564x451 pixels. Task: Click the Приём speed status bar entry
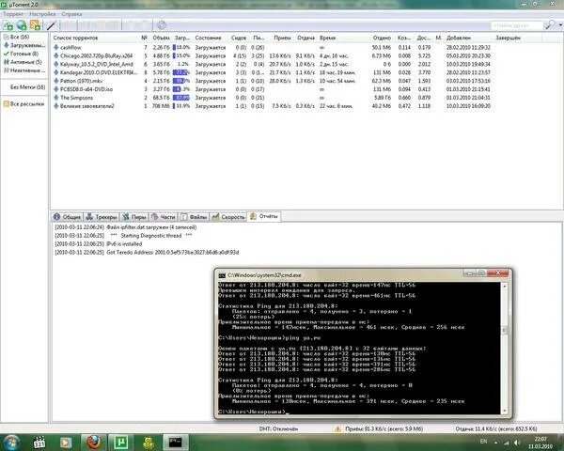point(384,428)
